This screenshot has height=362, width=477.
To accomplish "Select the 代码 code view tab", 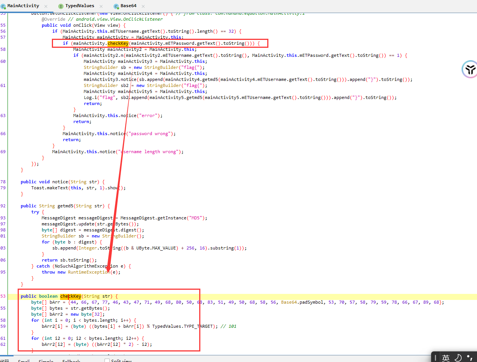I will point(5,360).
